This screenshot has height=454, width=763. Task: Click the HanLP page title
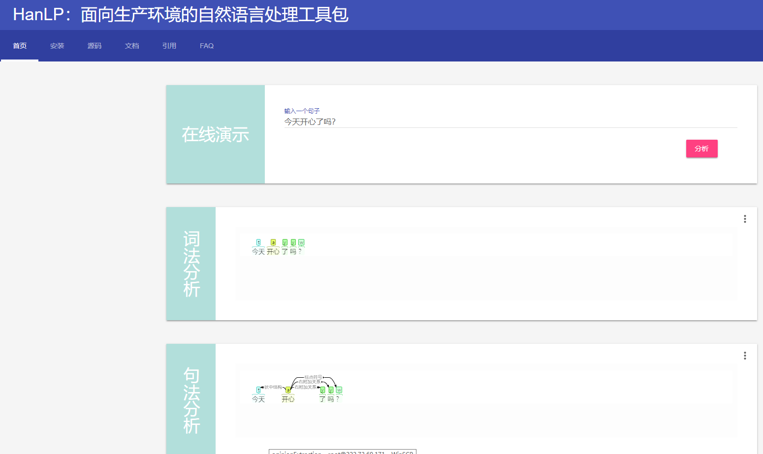[x=180, y=15]
